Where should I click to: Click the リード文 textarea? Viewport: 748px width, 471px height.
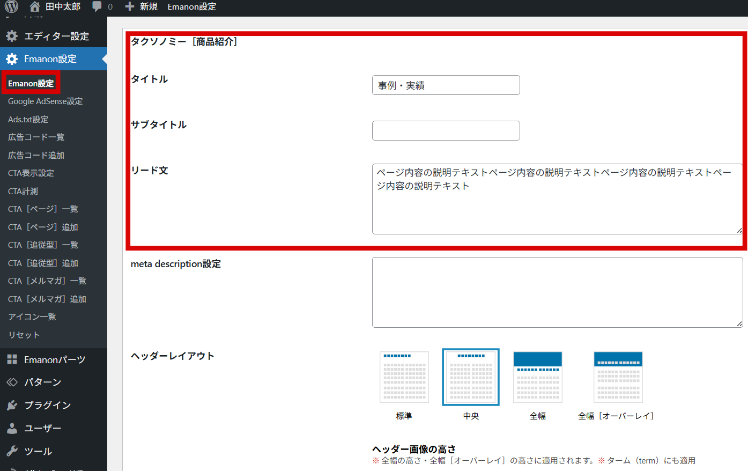[558, 199]
